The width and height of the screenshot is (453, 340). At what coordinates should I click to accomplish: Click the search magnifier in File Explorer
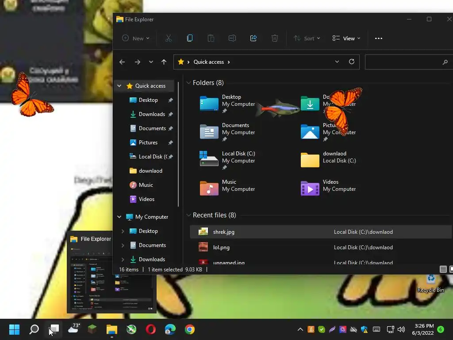click(445, 62)
